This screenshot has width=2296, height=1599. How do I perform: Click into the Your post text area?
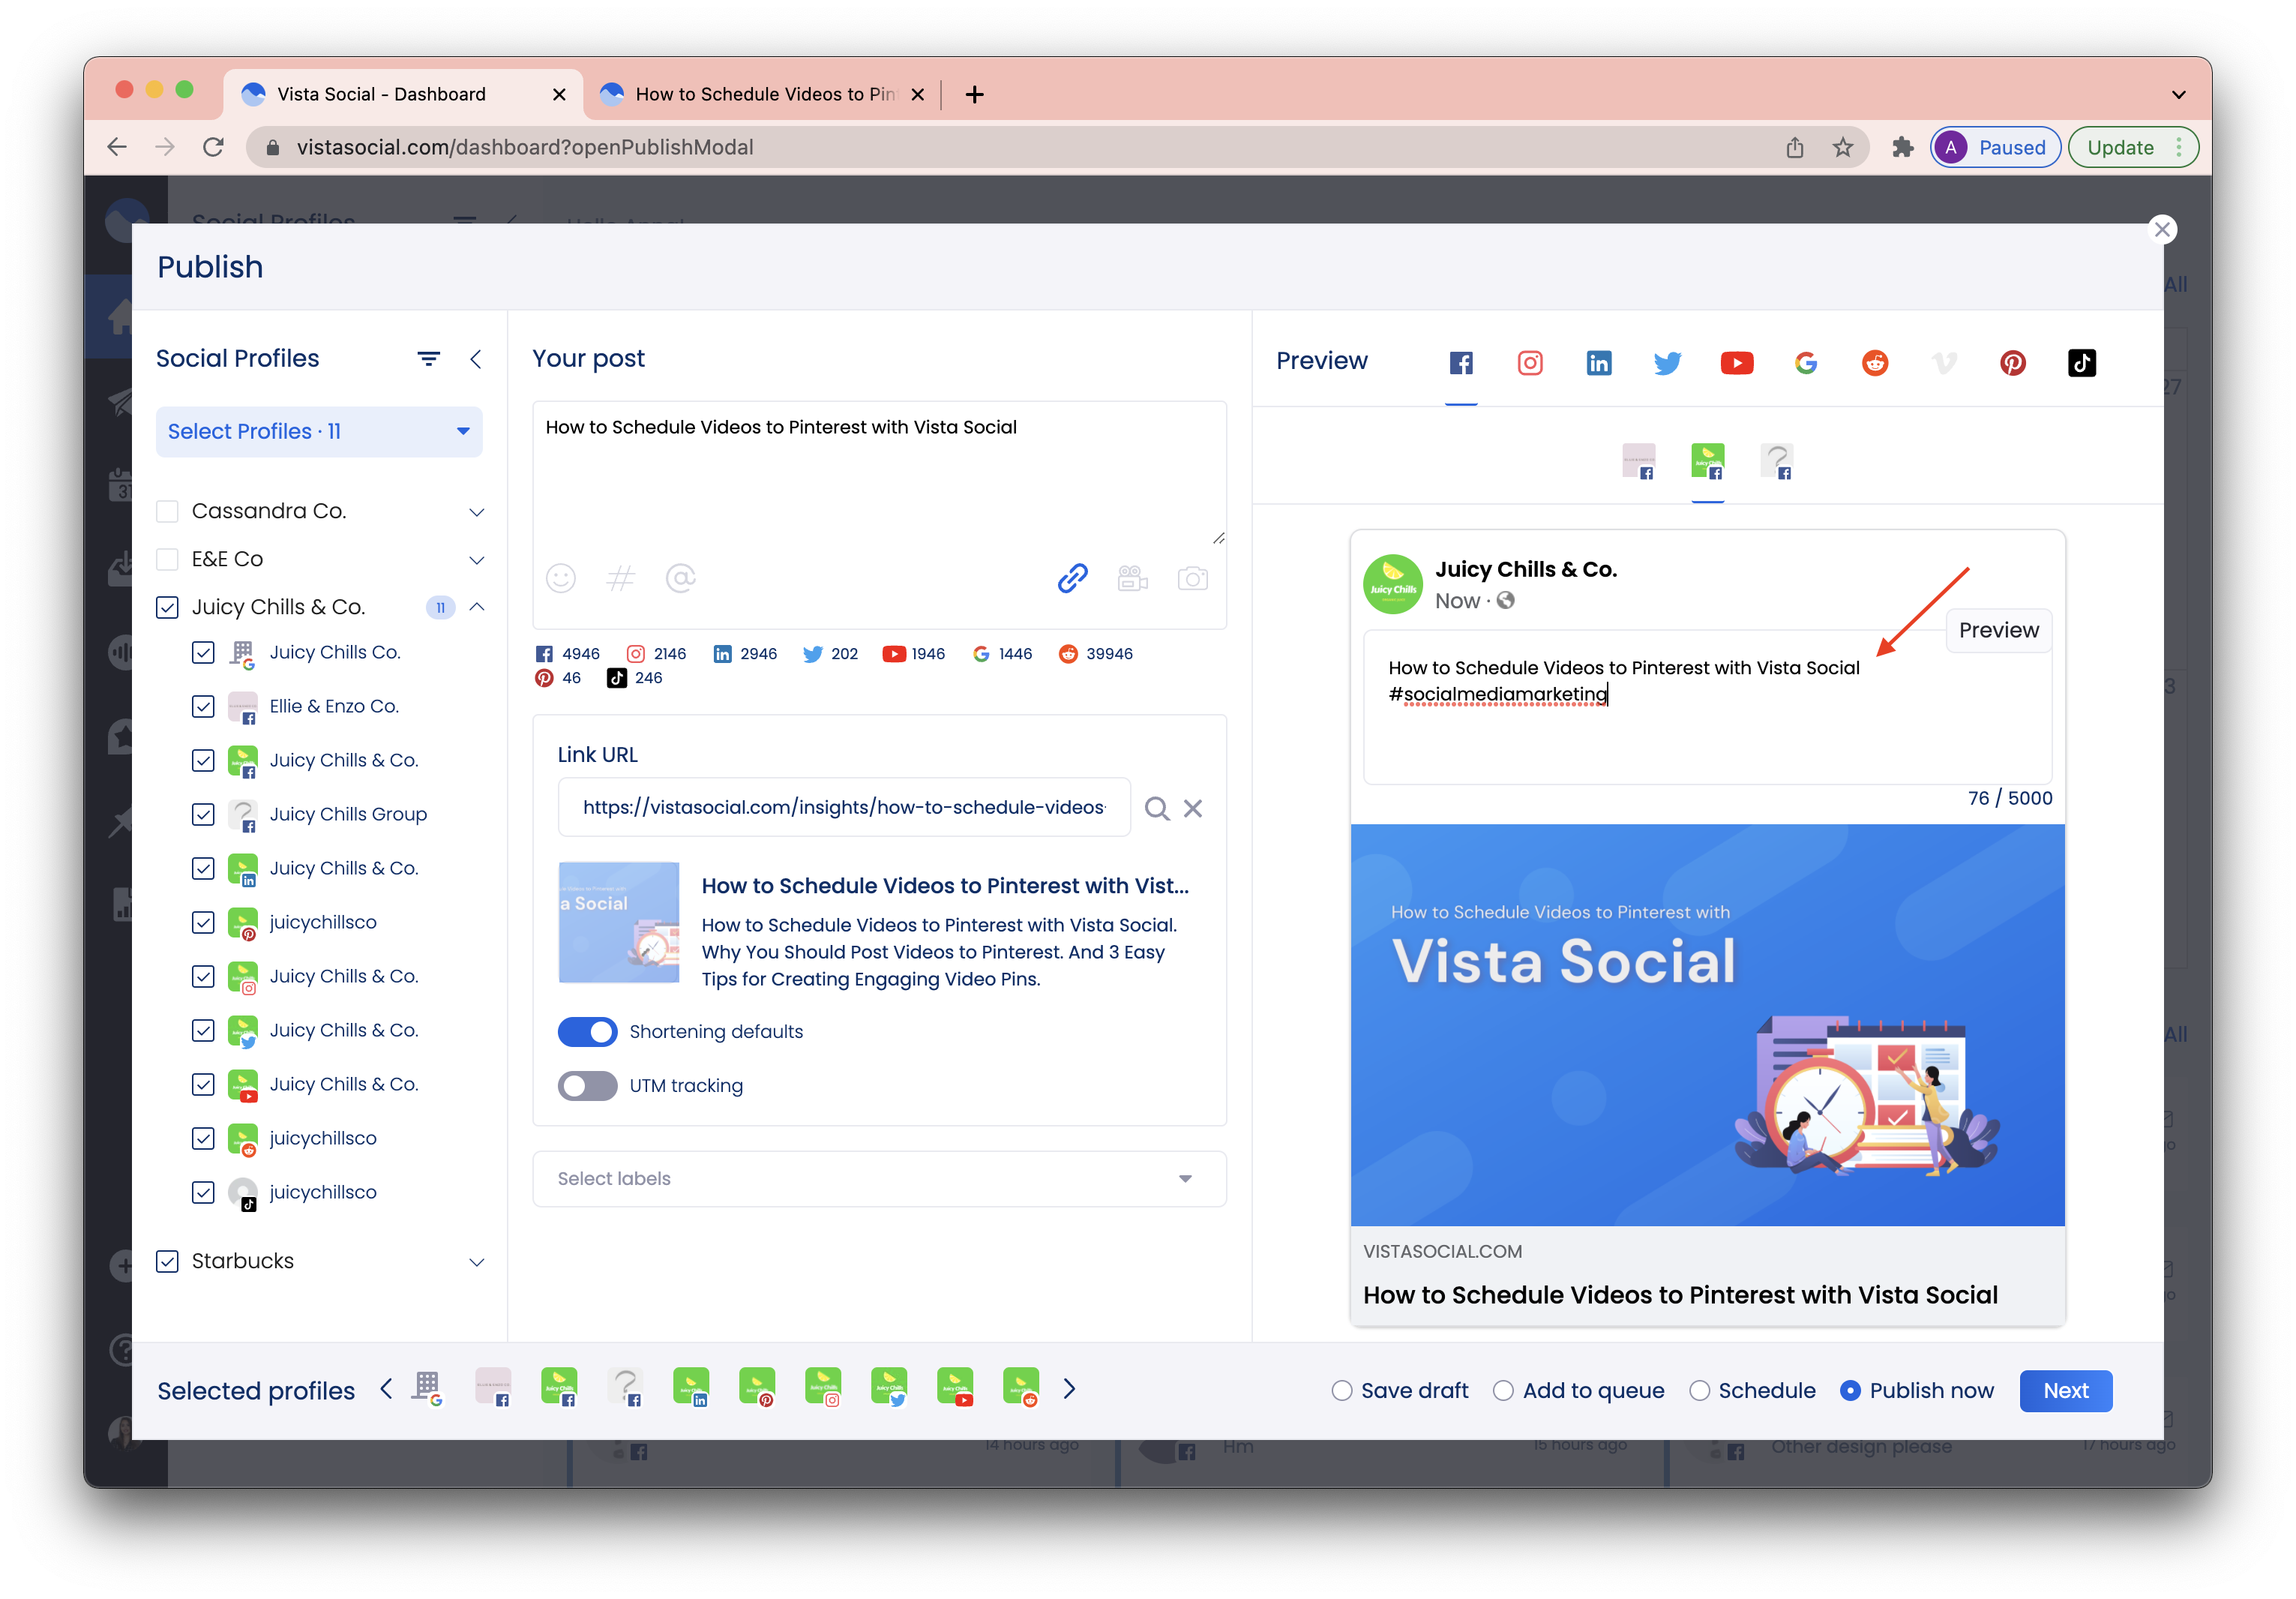coord(879,475)
